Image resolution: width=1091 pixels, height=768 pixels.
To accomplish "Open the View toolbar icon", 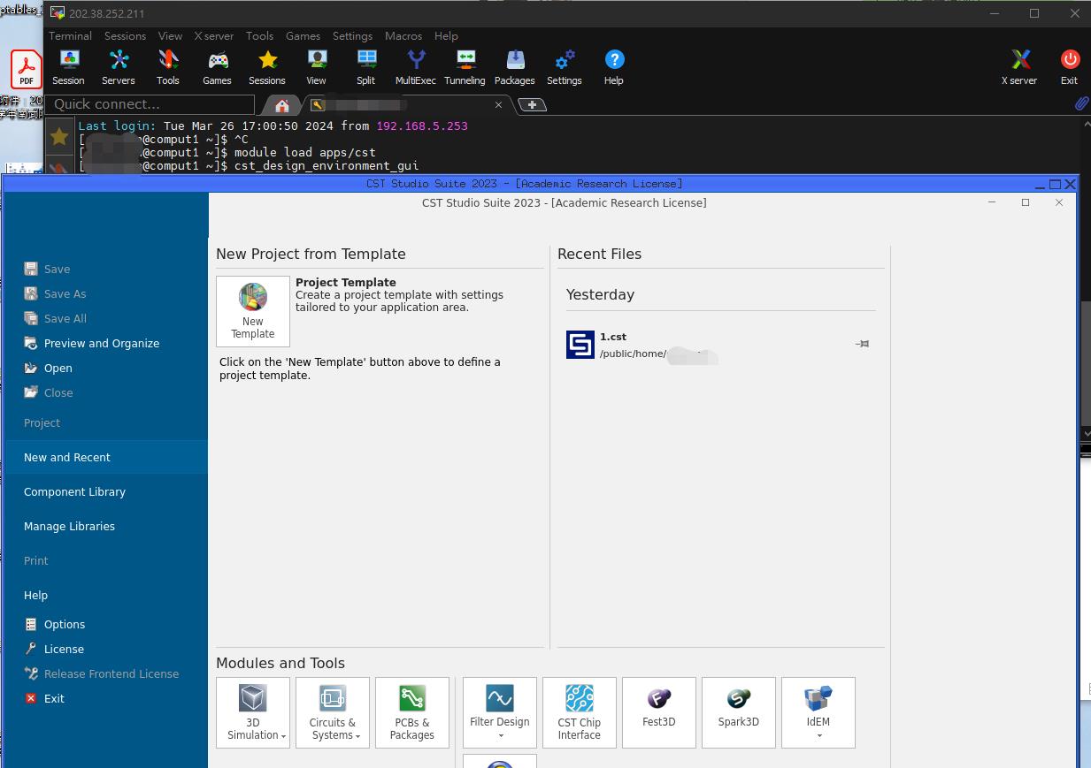I will click(x=316, y=67).
